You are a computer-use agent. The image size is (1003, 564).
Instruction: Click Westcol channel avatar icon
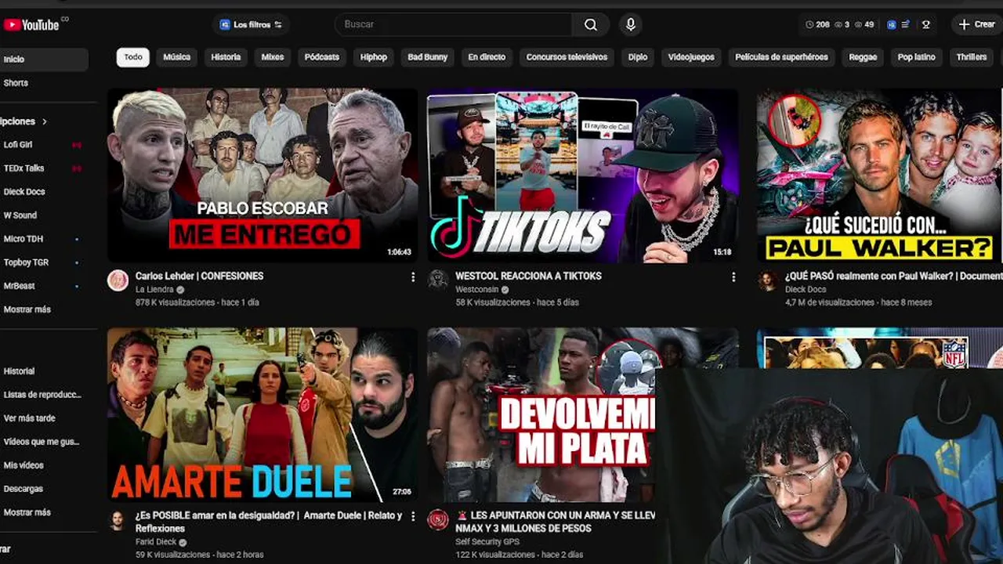pos(438,280)
